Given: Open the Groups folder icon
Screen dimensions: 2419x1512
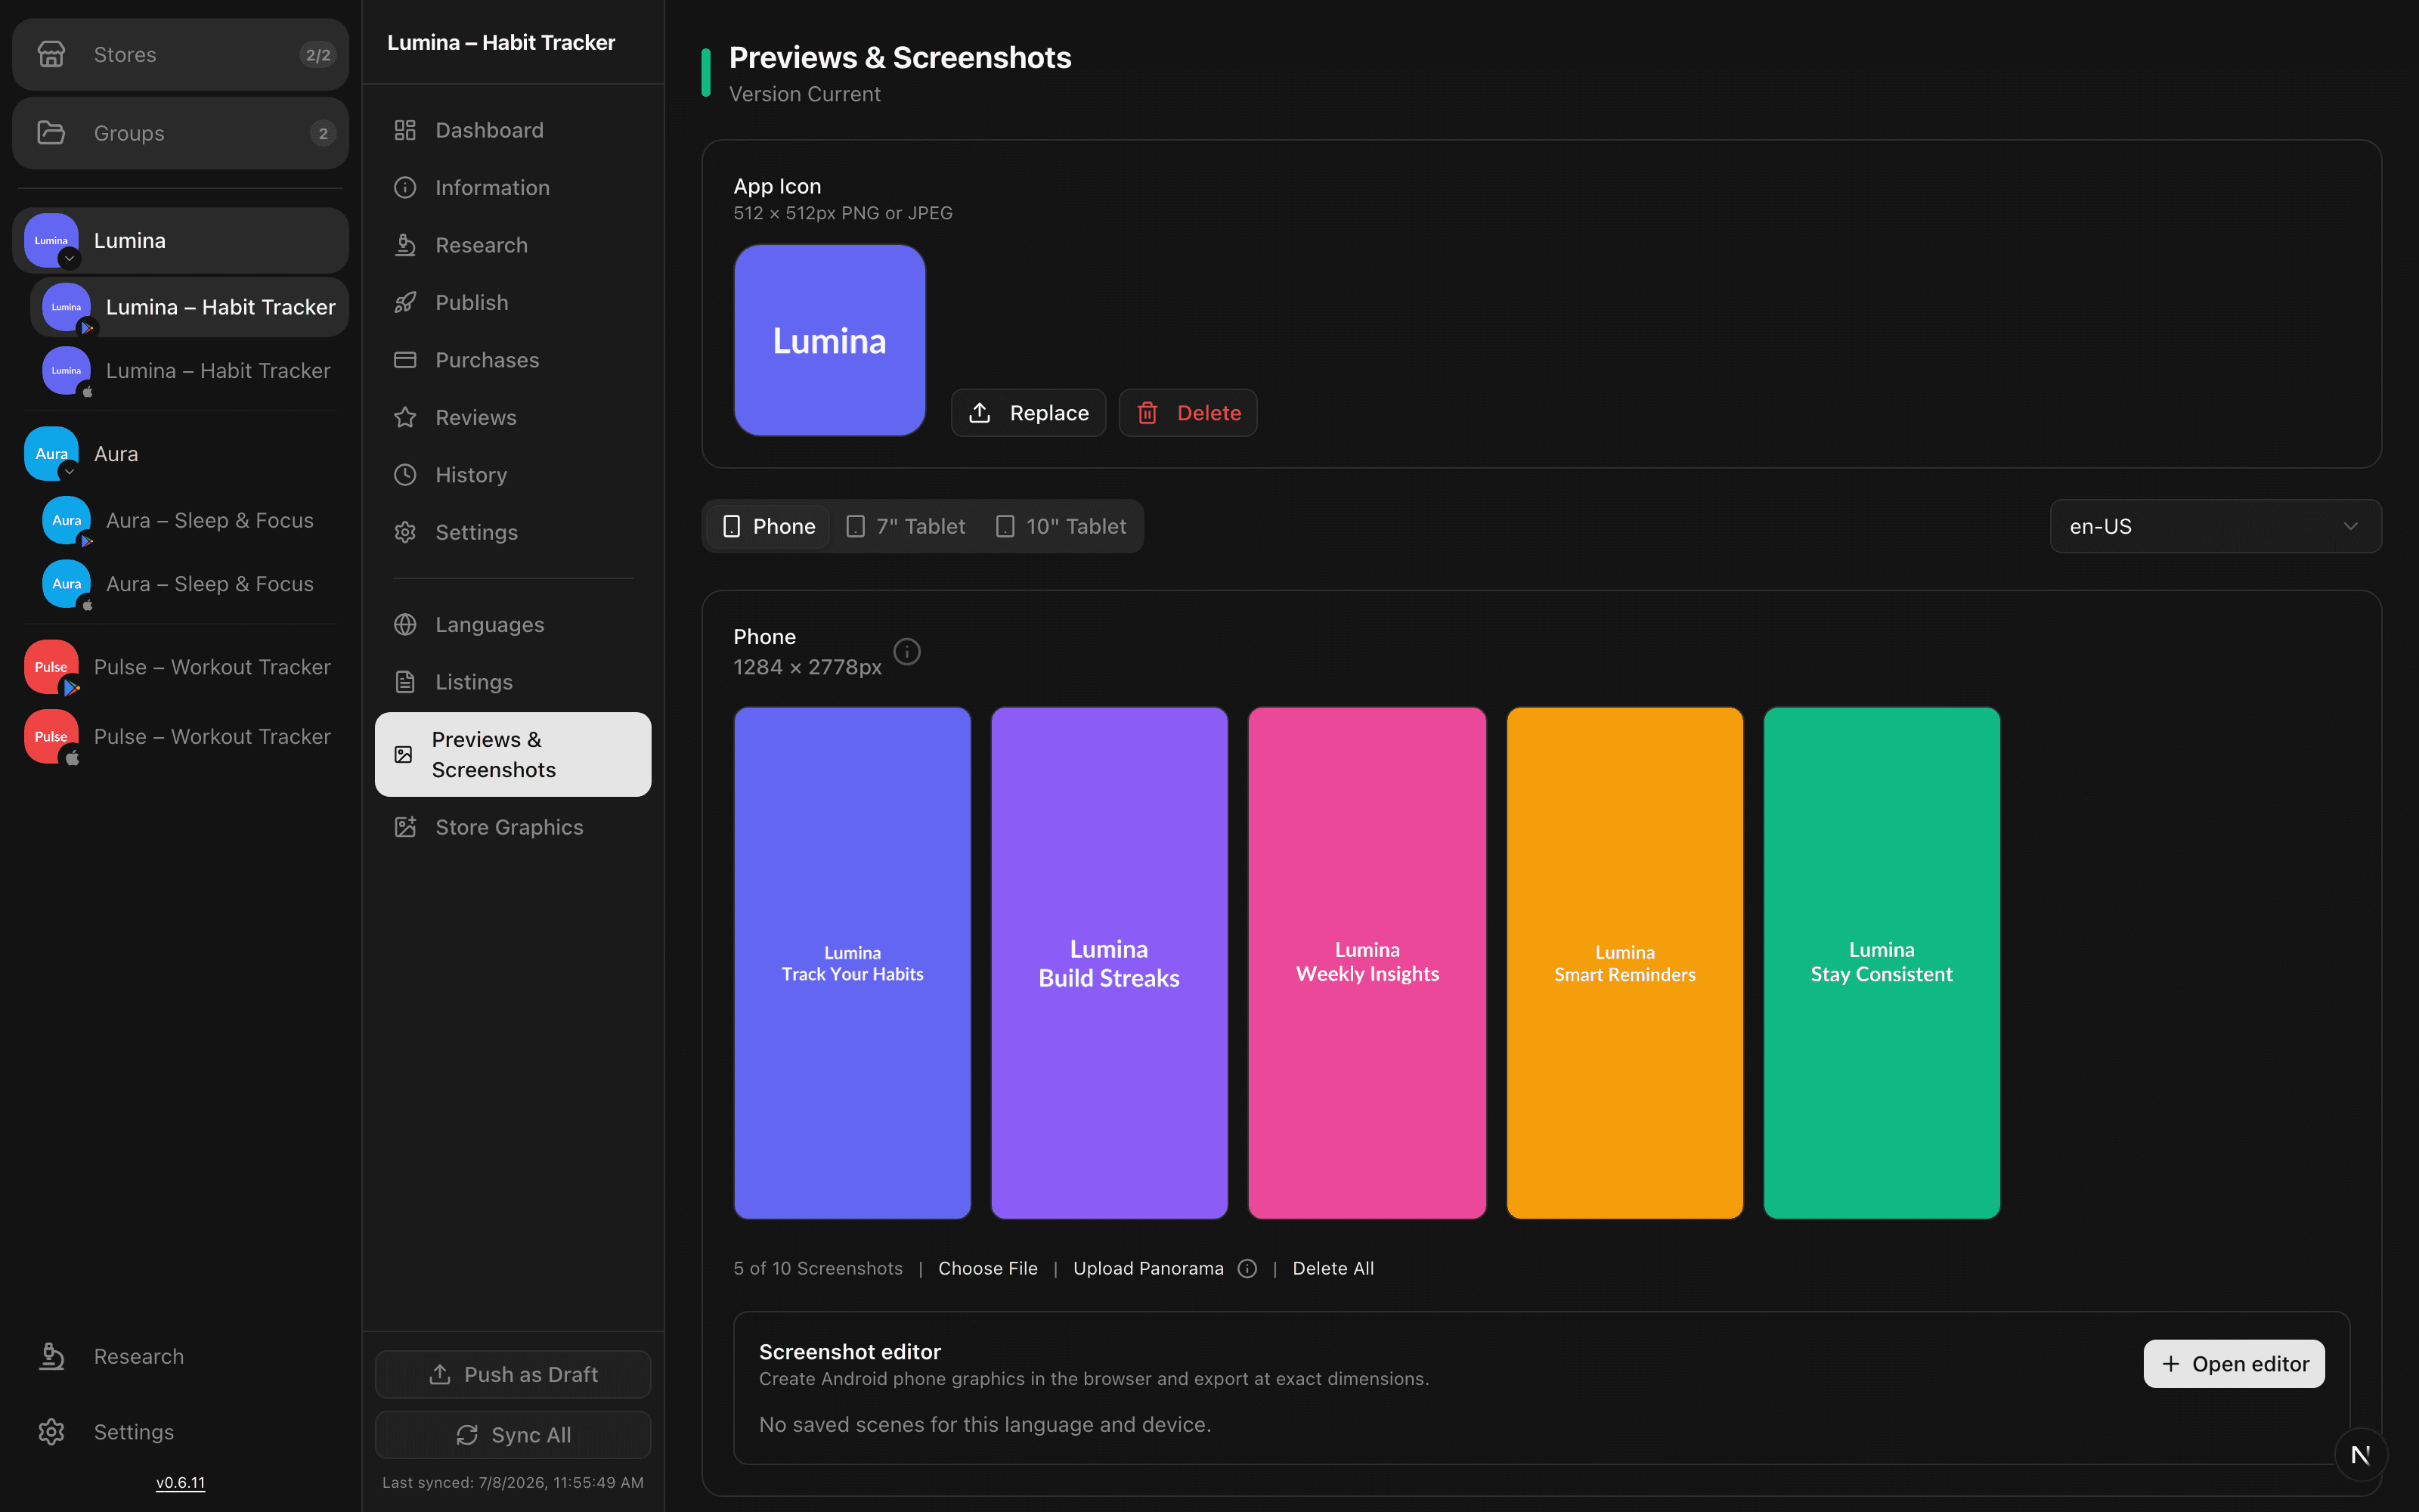Looking at the screenshot, I should click(51, 133).
